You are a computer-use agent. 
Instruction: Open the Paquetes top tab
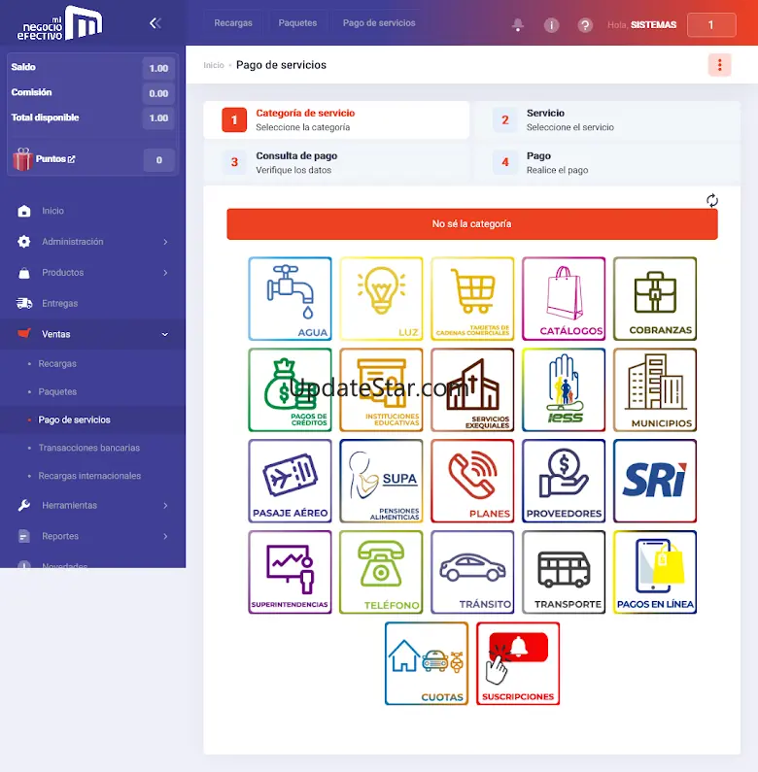point(297,23)
